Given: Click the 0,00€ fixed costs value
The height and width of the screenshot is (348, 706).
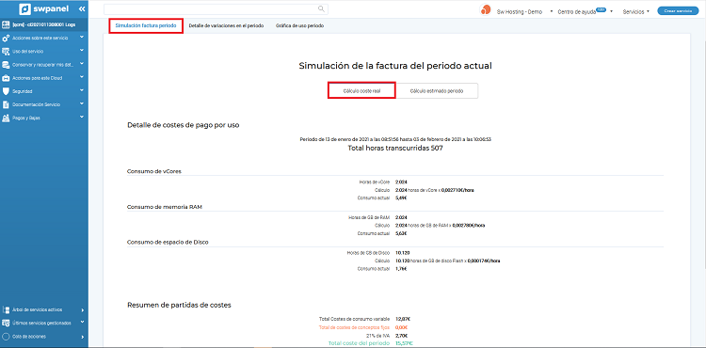Looking at the screenshot, I should coord(402,327).
